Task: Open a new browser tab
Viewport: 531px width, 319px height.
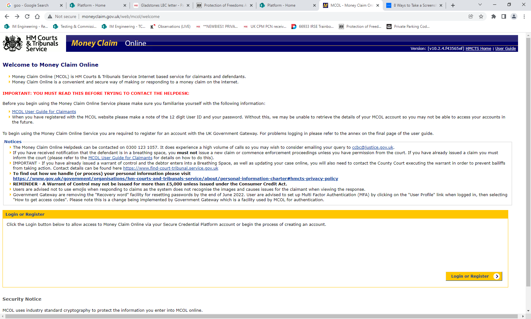Action: click(453, 5)
